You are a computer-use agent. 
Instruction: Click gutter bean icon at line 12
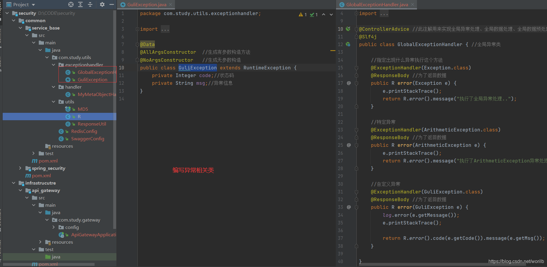[348, 44]
